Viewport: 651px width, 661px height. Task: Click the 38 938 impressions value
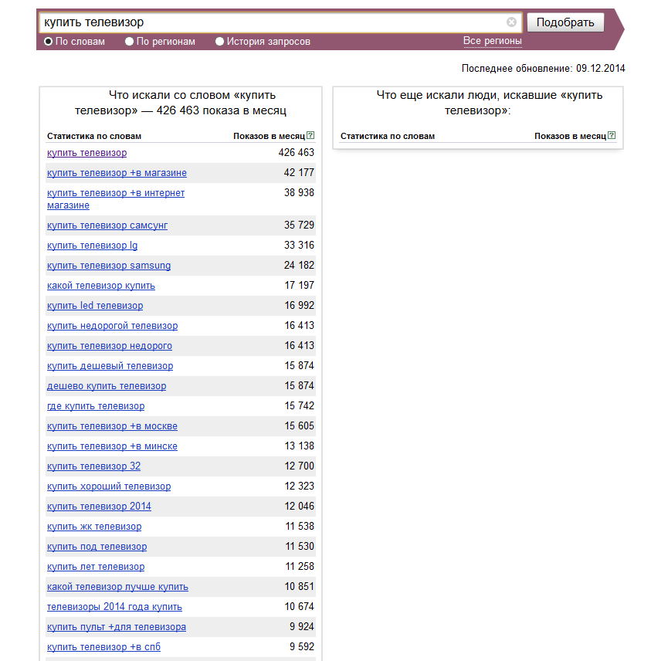[299, 192]
